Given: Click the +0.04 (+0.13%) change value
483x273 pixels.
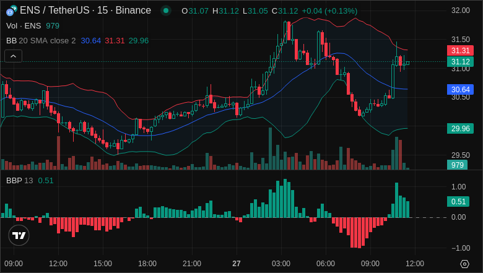Looking at the screenshot, I should click(x=329, y=11).
